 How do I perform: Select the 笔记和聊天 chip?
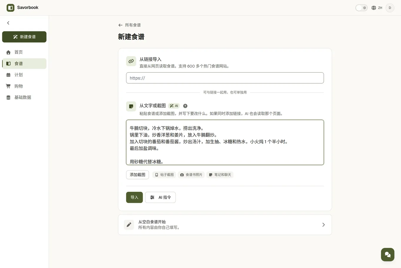(x=220, y=175)
